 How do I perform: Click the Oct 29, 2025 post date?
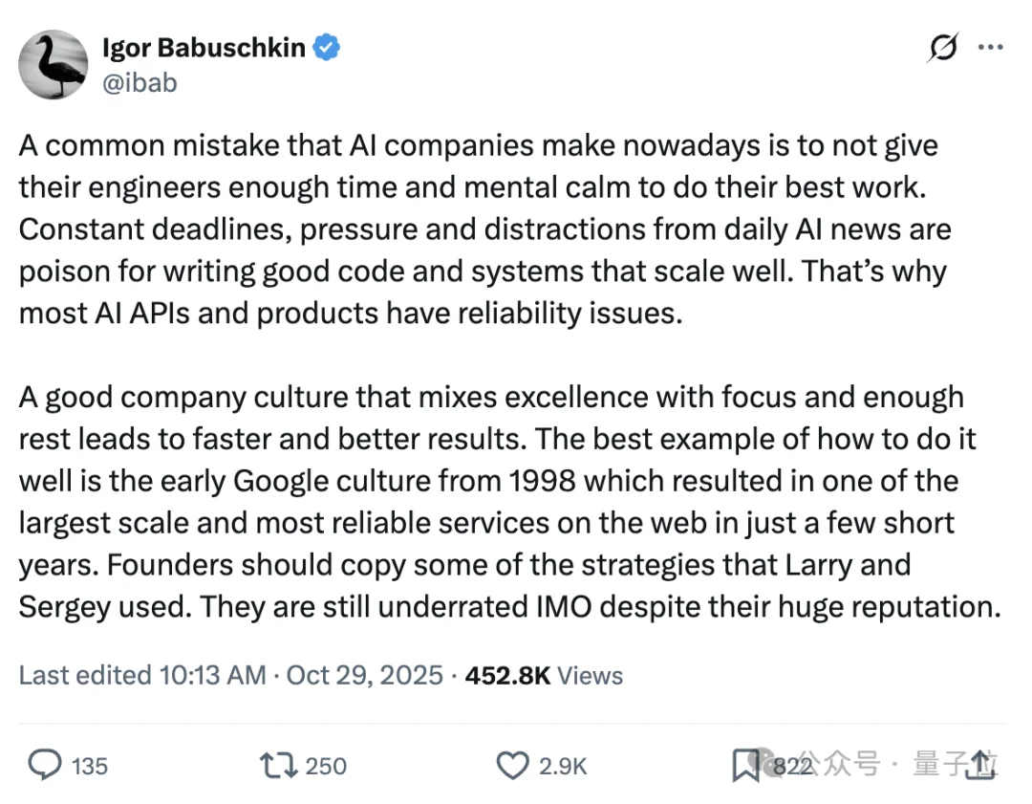click(x=365, y=675)
